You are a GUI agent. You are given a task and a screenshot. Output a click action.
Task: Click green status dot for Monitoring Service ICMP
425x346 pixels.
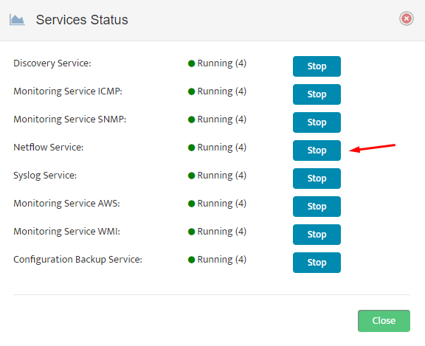click(x=191, y=91)
